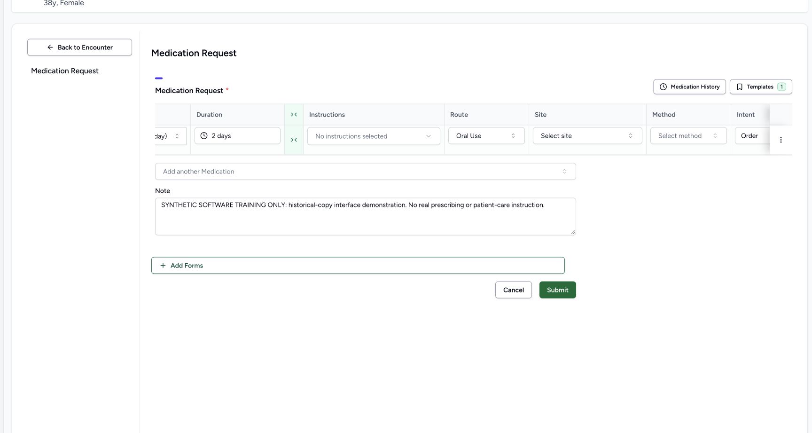Open the Instructions dropdown
The image size is (812, 433).
click(374, 136)
